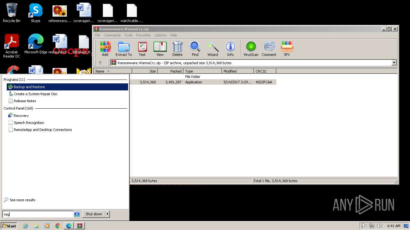Expand the Shut down options arrow

(107, 214)
